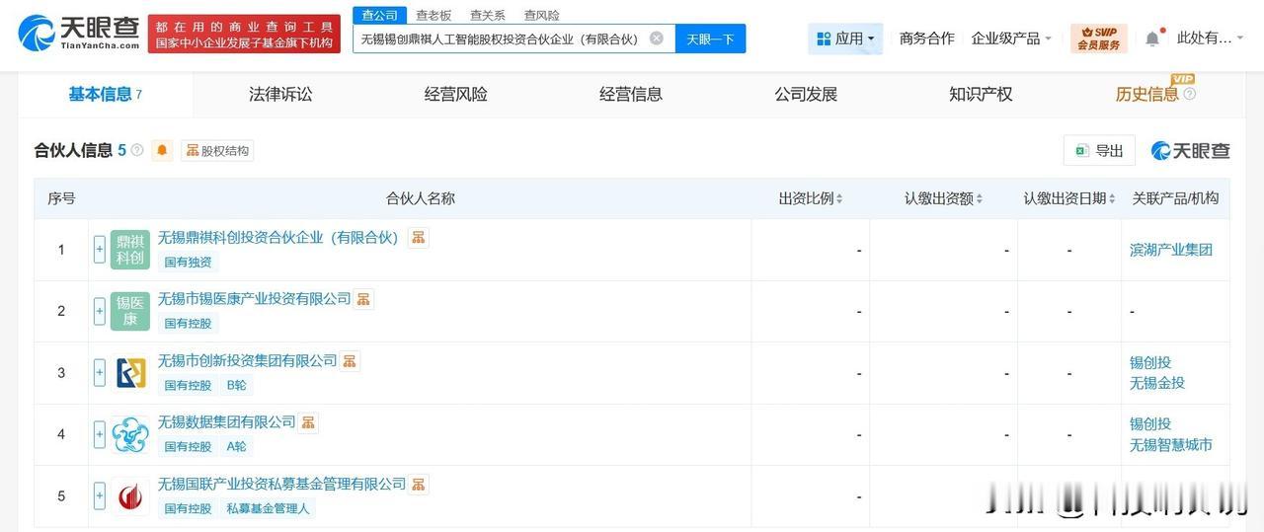Screen dimensions: 1264x532
Task: Click the 鼎祺科创 logo thumbnail
Action: (130, 250)
